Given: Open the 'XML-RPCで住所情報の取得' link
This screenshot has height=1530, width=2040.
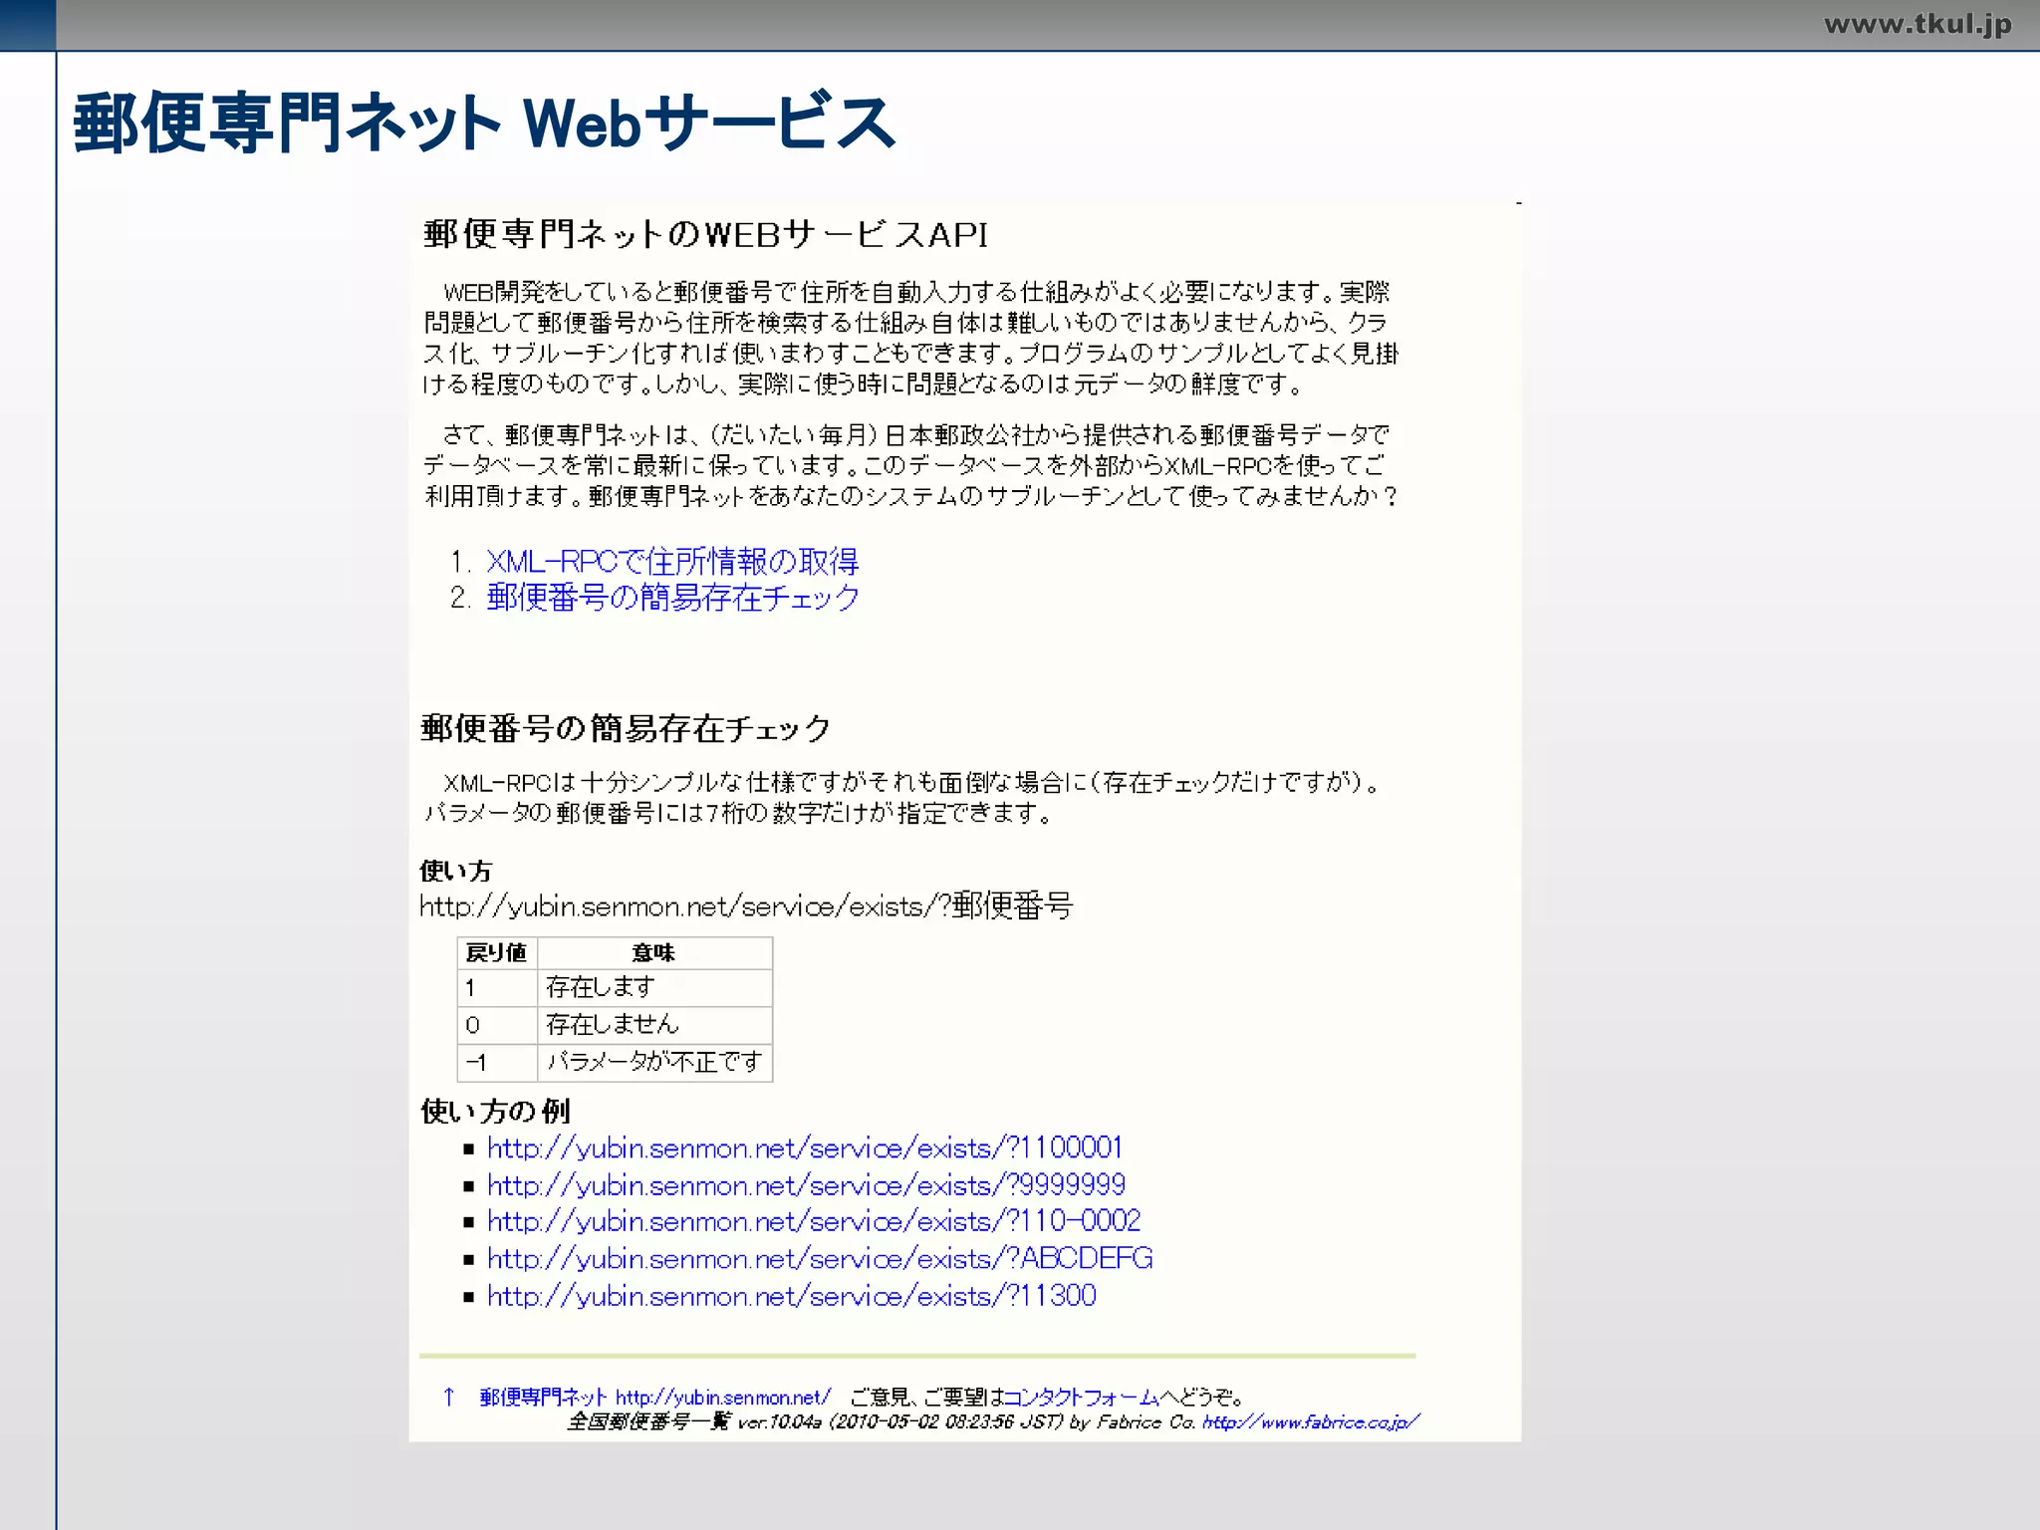Looking at the screenshot, I should point(672,562).
